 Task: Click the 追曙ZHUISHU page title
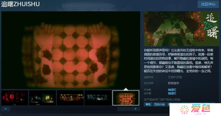click(20, 4)
